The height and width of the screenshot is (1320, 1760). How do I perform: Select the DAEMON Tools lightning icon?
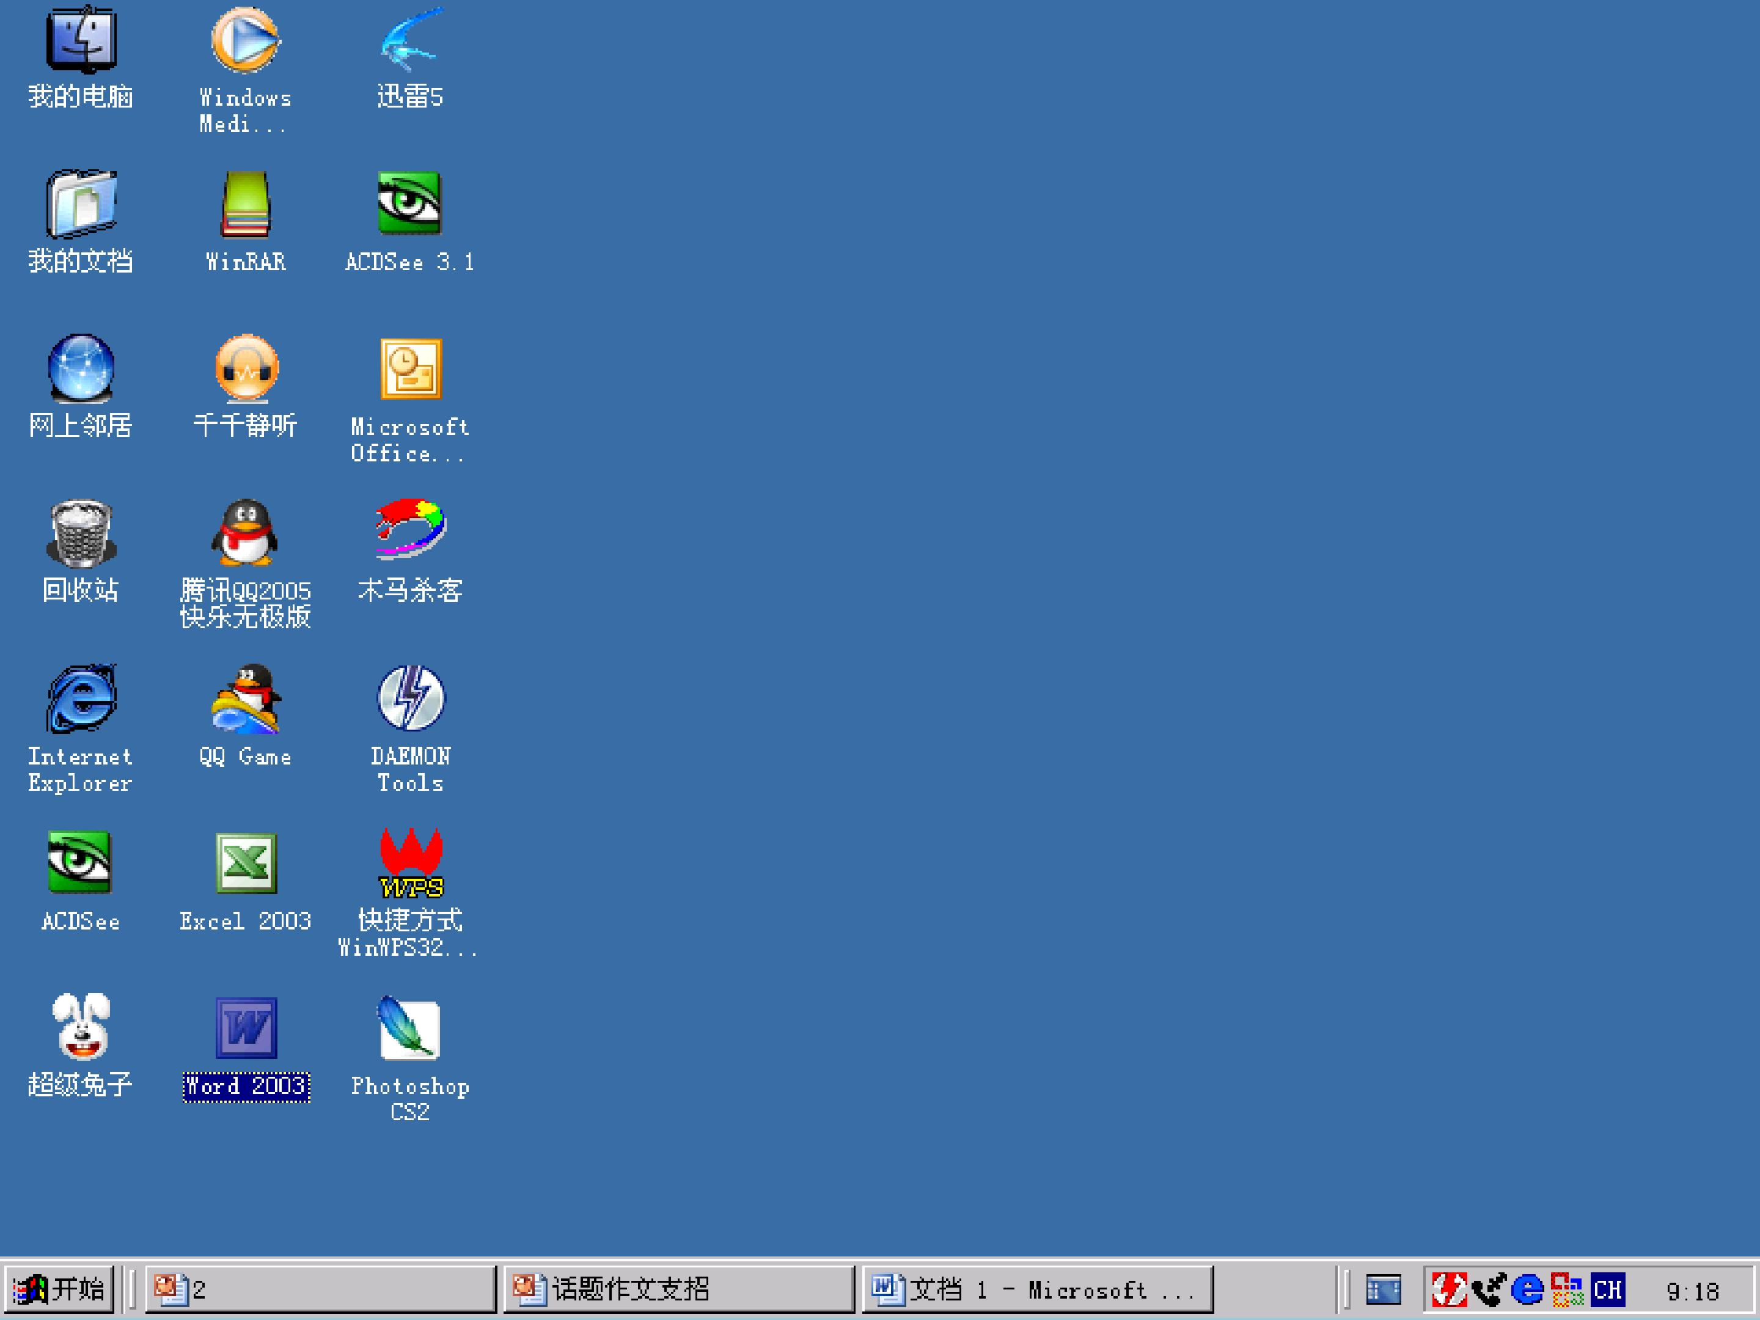pyautogui.click(x=411, y=698)
